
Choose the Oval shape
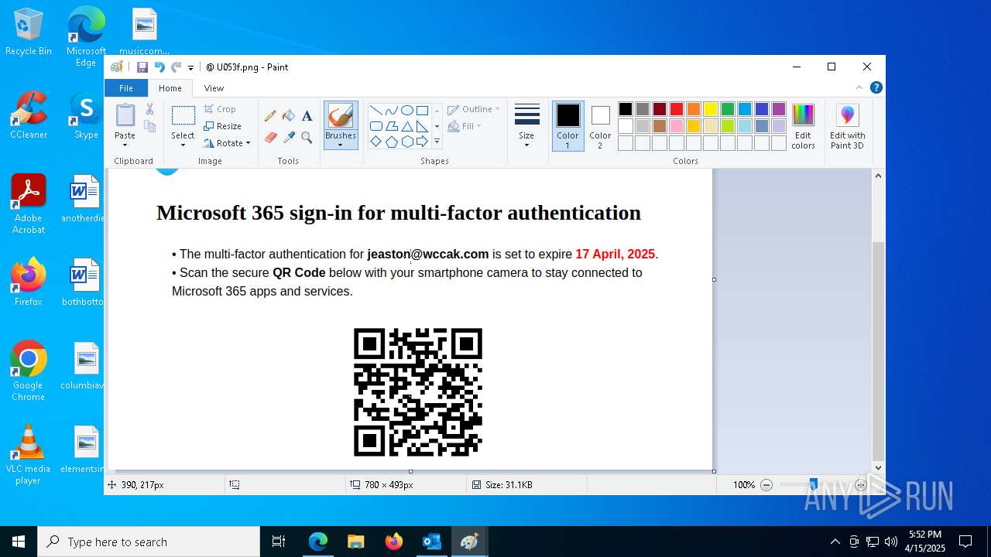pyautogui.click(x=406, y=110)
